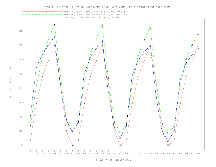Click the blue triangle data point at hour 00
This screenshot has width=216, height=167.
coord(31,116)
